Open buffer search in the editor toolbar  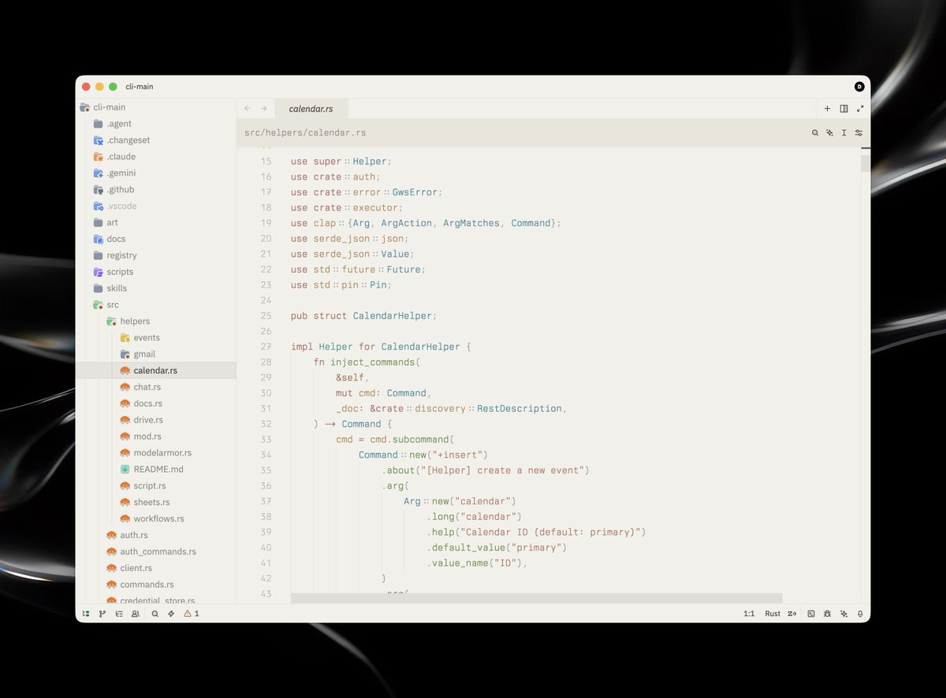[815, 133]
